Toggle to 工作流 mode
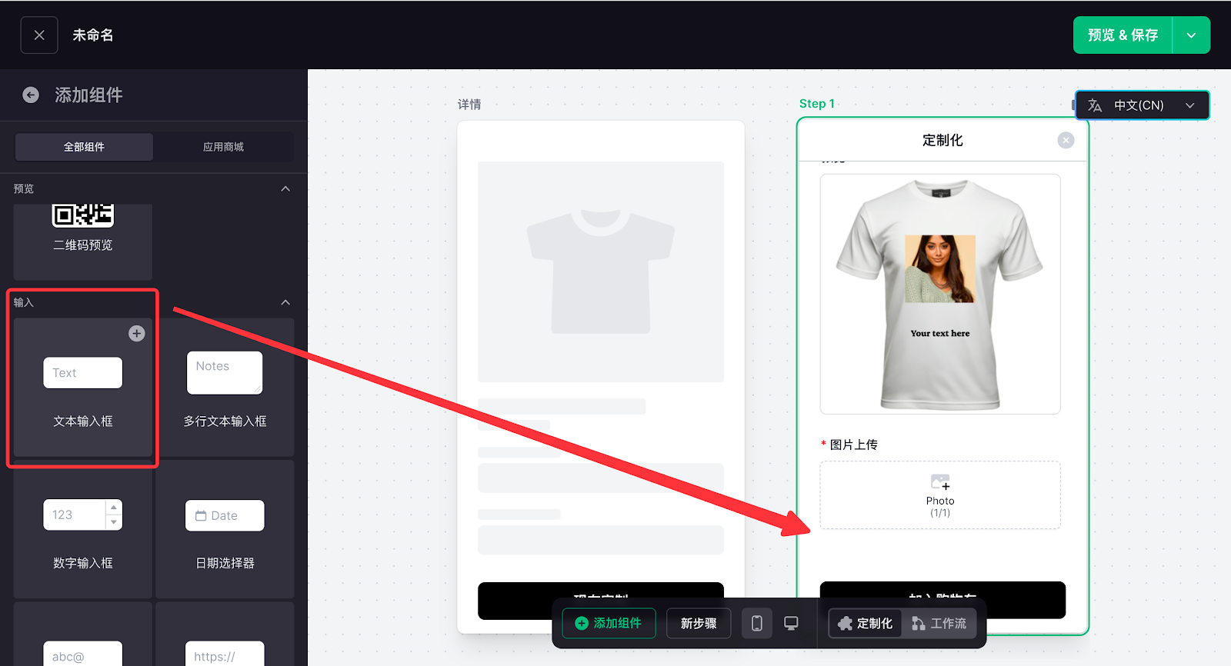This screenshot has width=1231, height=666. click(x=939, y=623)
